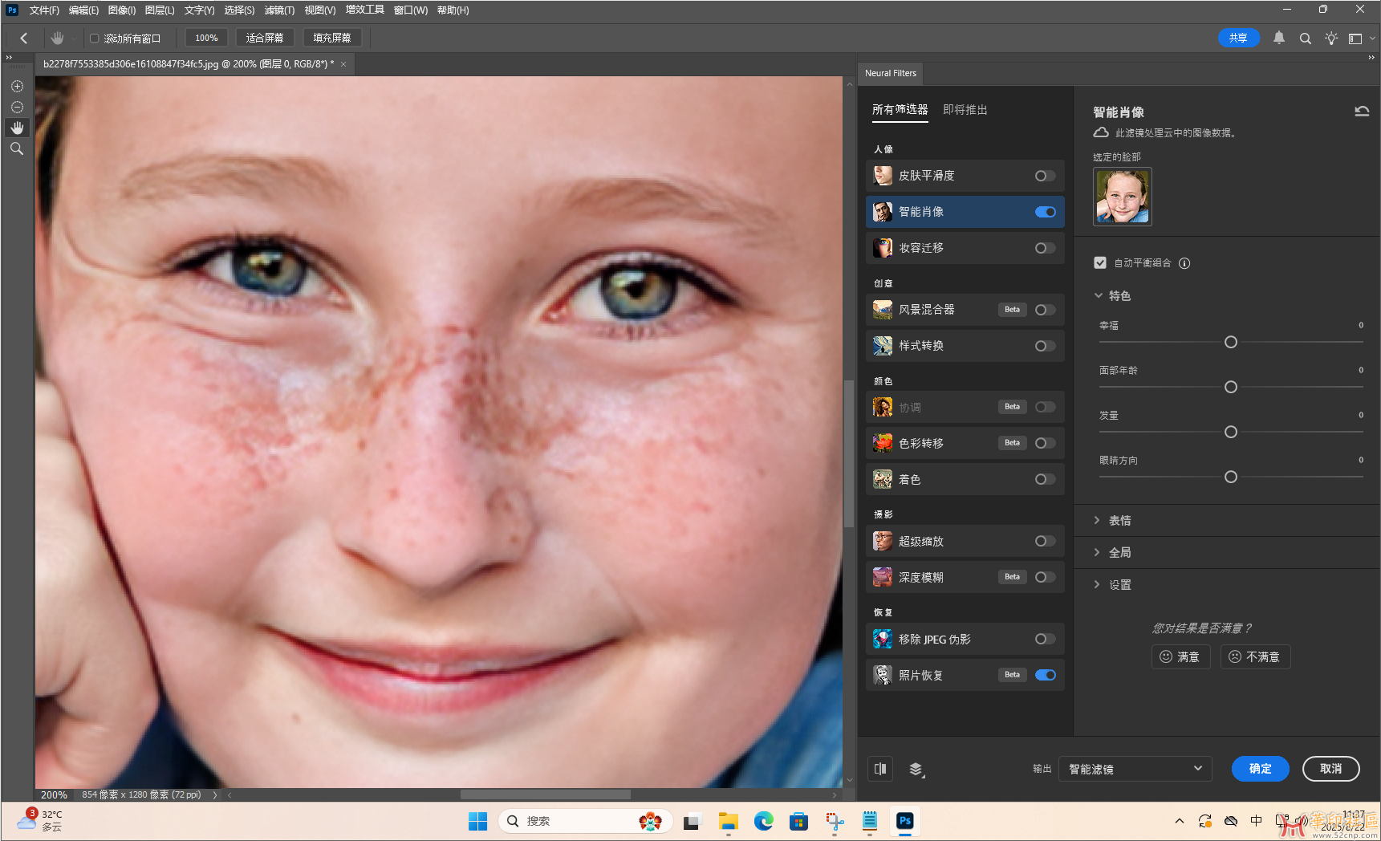Enable the 皮肤平滑度 filter toggle
The height and width of the screenshot is (841, 1381).
pos(1045,176)
